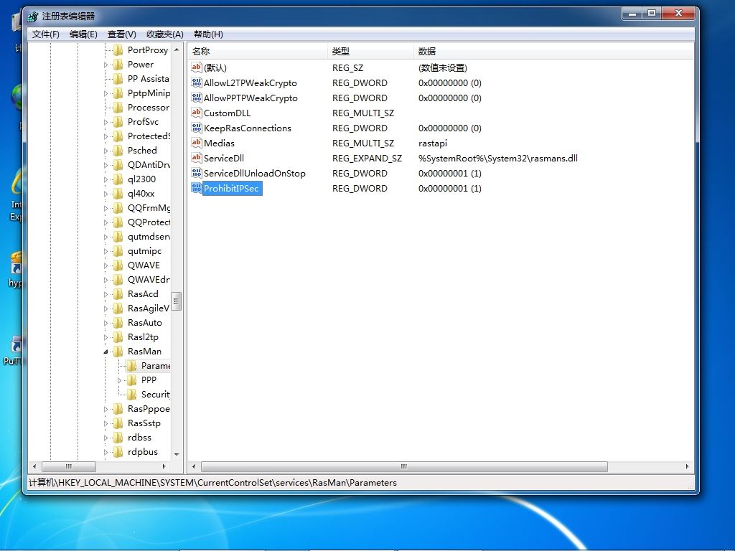Expand the QWAVE tree node
The width and height of the screenshot is (735, 551).
pyautogui.click(x=106, y=265)
